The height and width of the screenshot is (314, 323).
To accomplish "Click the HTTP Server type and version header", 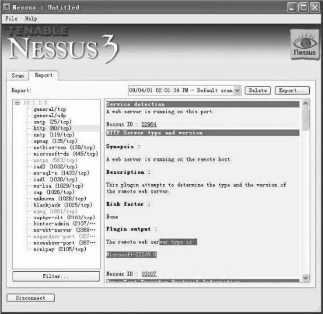I will 203,132.
